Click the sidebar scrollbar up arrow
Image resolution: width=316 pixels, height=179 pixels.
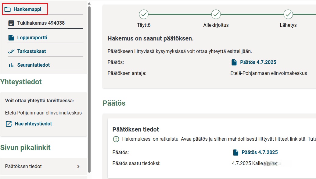point(89,4)
